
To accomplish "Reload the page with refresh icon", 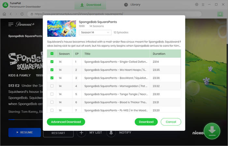I will tap(22, 14).
